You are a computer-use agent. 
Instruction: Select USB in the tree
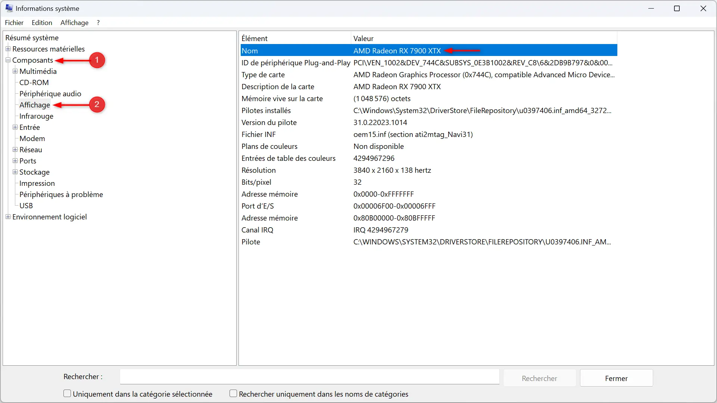[x=26, y=206]
